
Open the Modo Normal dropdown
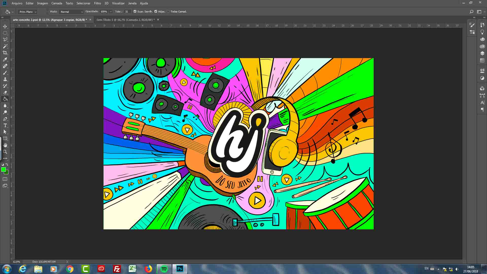71,12
